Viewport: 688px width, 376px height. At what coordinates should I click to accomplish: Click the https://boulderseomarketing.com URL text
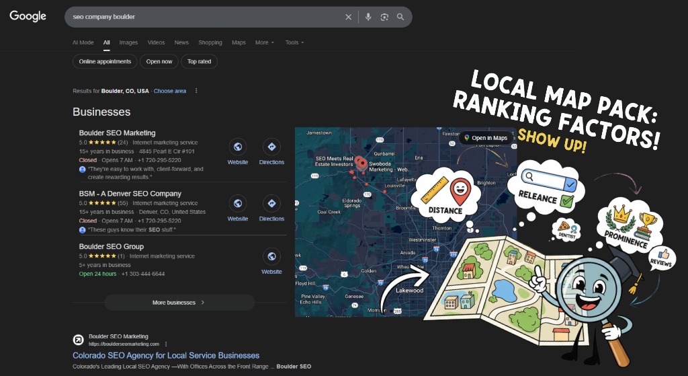pyautogui.click(x=124, y=344)
